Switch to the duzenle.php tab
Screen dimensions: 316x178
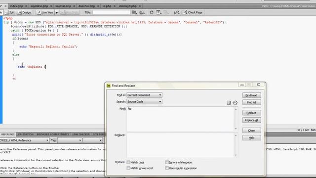click(x=87, y=6)
